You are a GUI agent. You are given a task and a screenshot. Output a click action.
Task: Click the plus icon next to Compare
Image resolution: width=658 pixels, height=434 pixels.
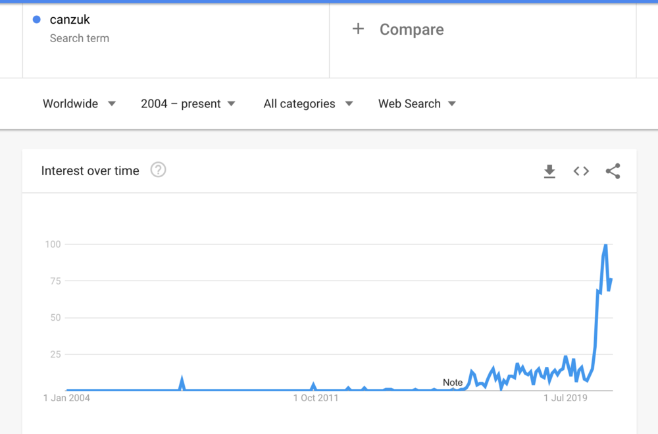pyautogui.click(x=358, y=29)
